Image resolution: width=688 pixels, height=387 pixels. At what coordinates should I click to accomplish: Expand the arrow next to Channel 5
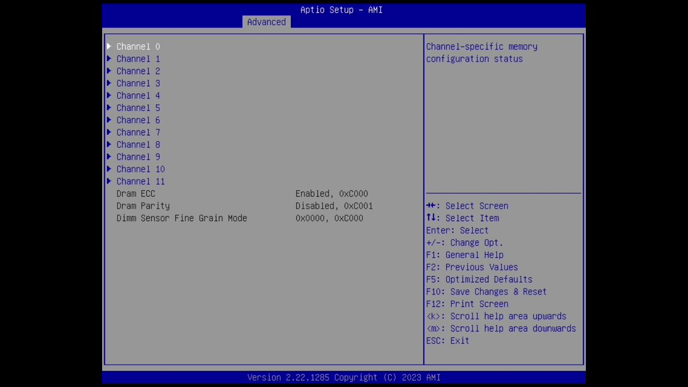[109, 107]
